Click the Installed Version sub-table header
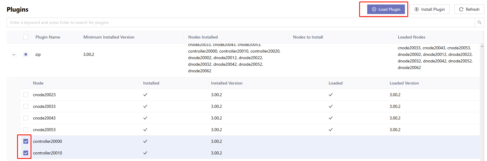 click(226, 83)
